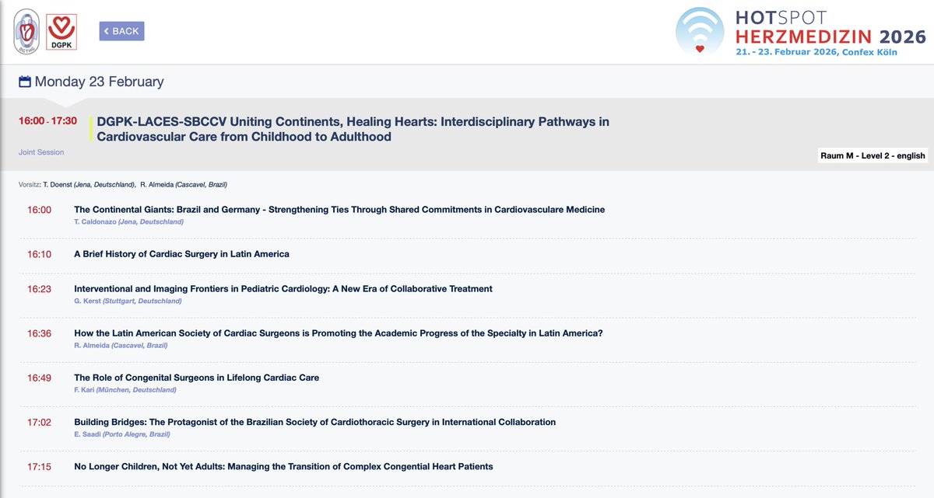This screenshot has width=934, height=498.
Task: Open 'The Role of Congenital Surgeons in Lifelong Cardiac Care'
Action: point(197,378)
